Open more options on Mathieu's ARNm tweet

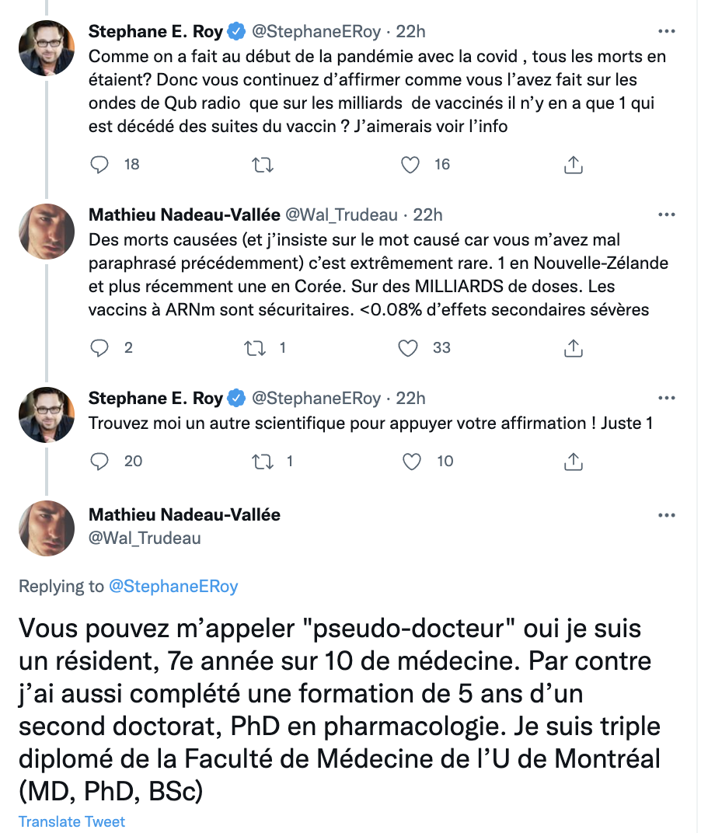(x=667, y=214)
